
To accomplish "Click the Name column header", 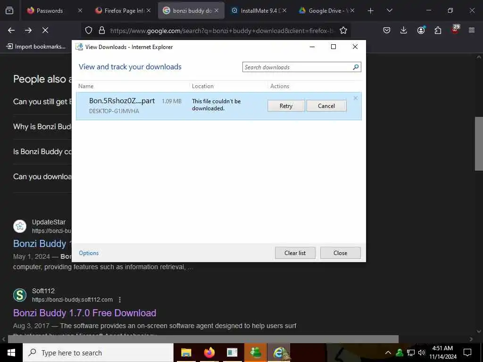I will click(x=86, y=86).
